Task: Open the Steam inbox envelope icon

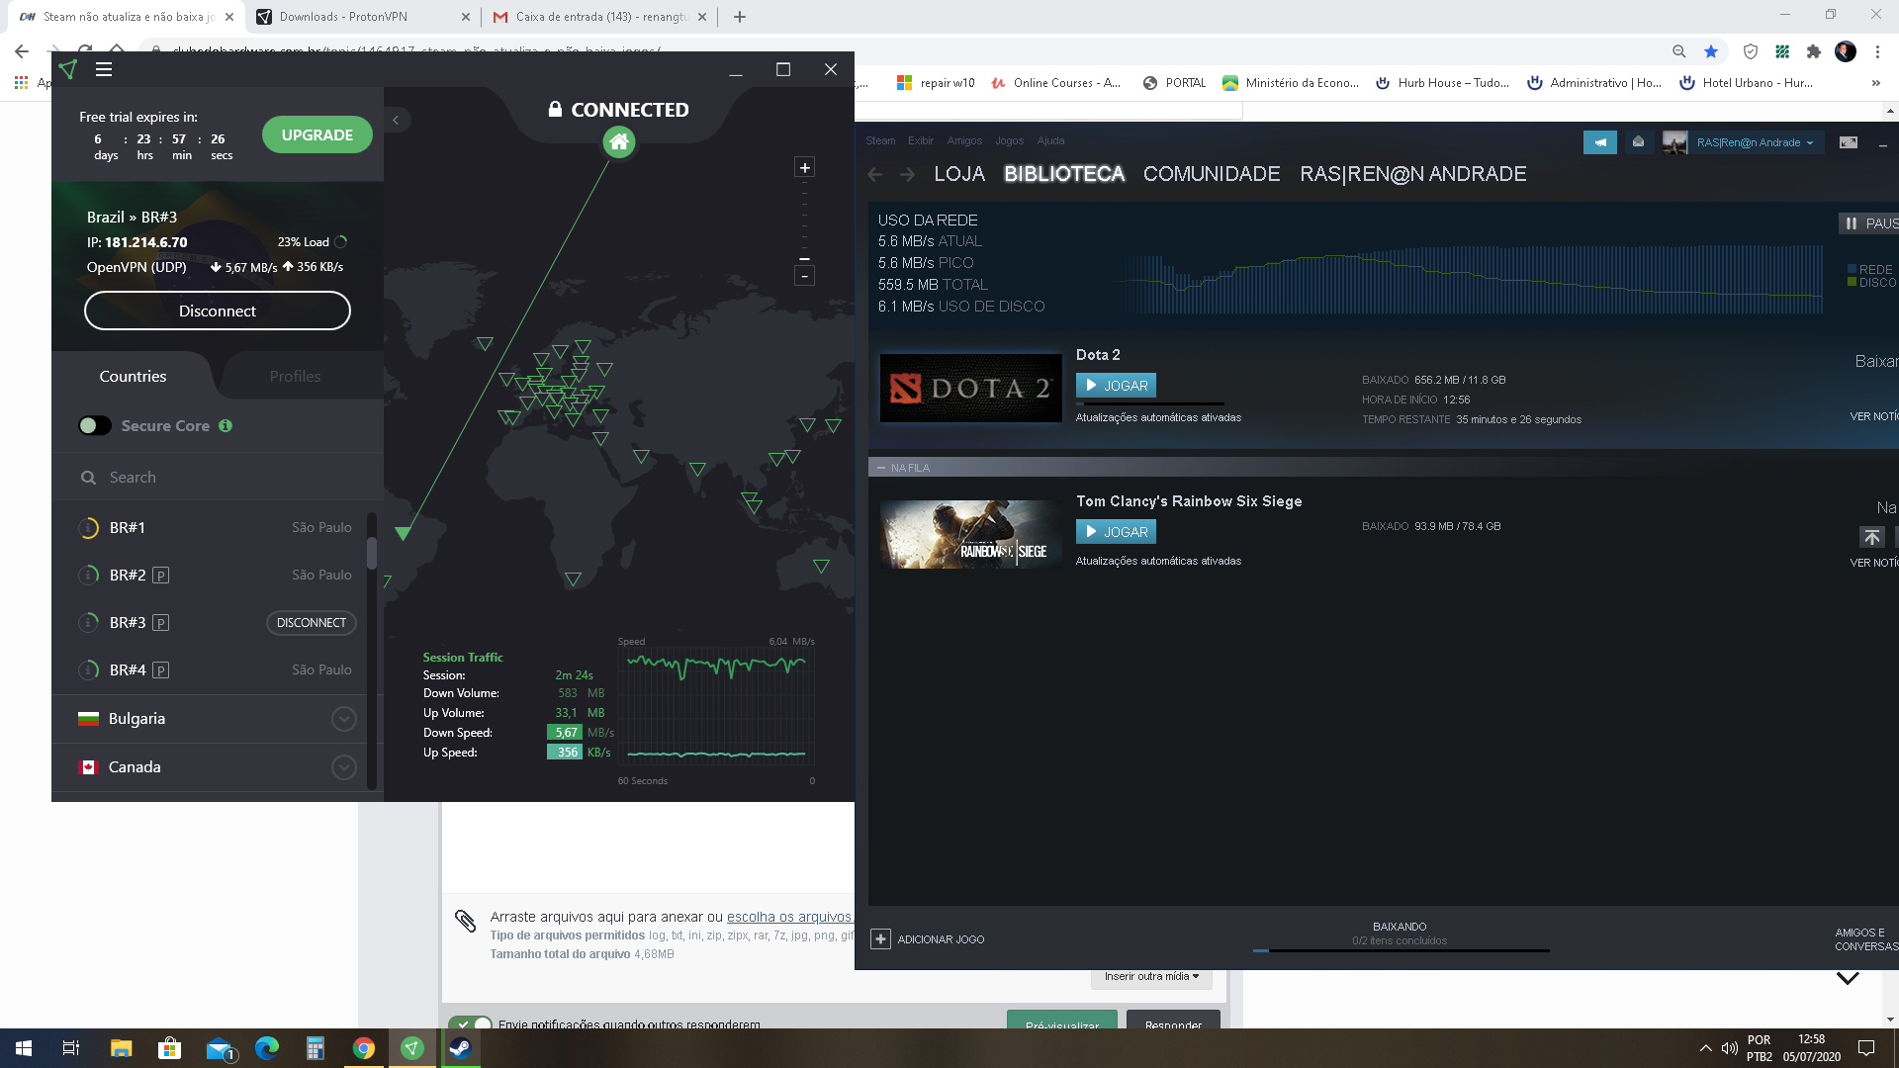Action: [x=1638, y=142]
